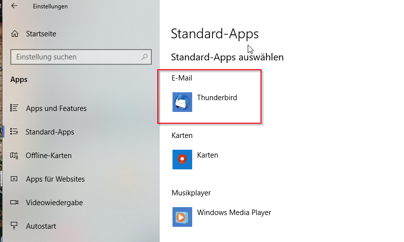This screenshot has height=242, width=404.
Task: Change default email app Thunderbird
Action: 217,98
